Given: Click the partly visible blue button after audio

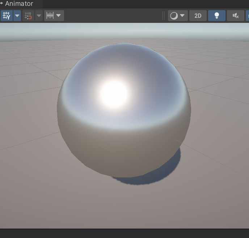Looking at the screenshot, I should click(248, 16).
